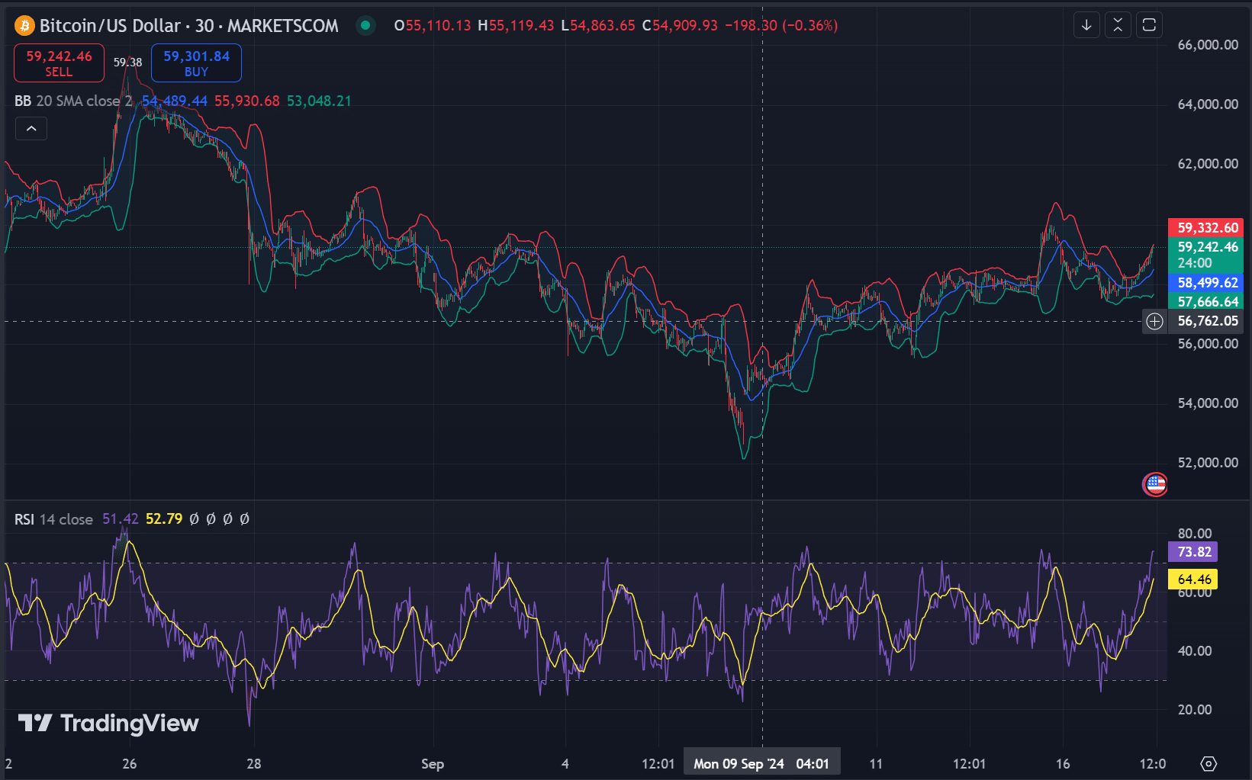Click the 64.46 yellow RSI label

click(1193, 579)
